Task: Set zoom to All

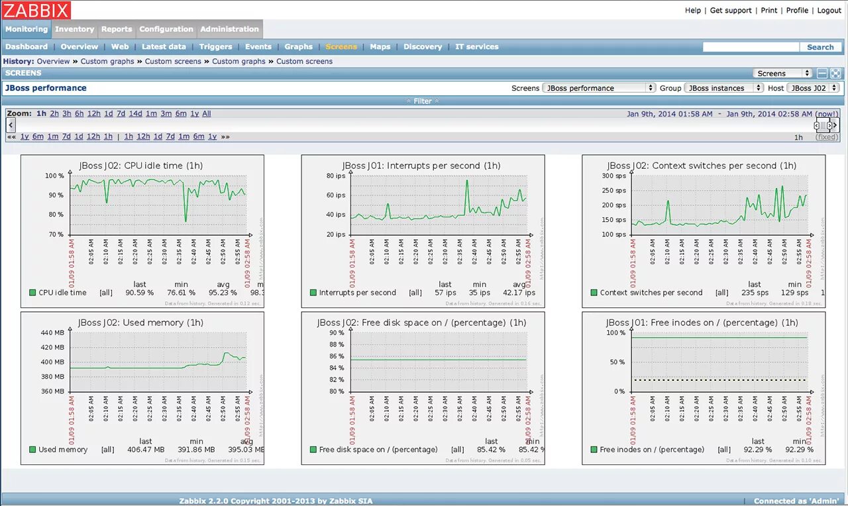Action: (207, 114)
